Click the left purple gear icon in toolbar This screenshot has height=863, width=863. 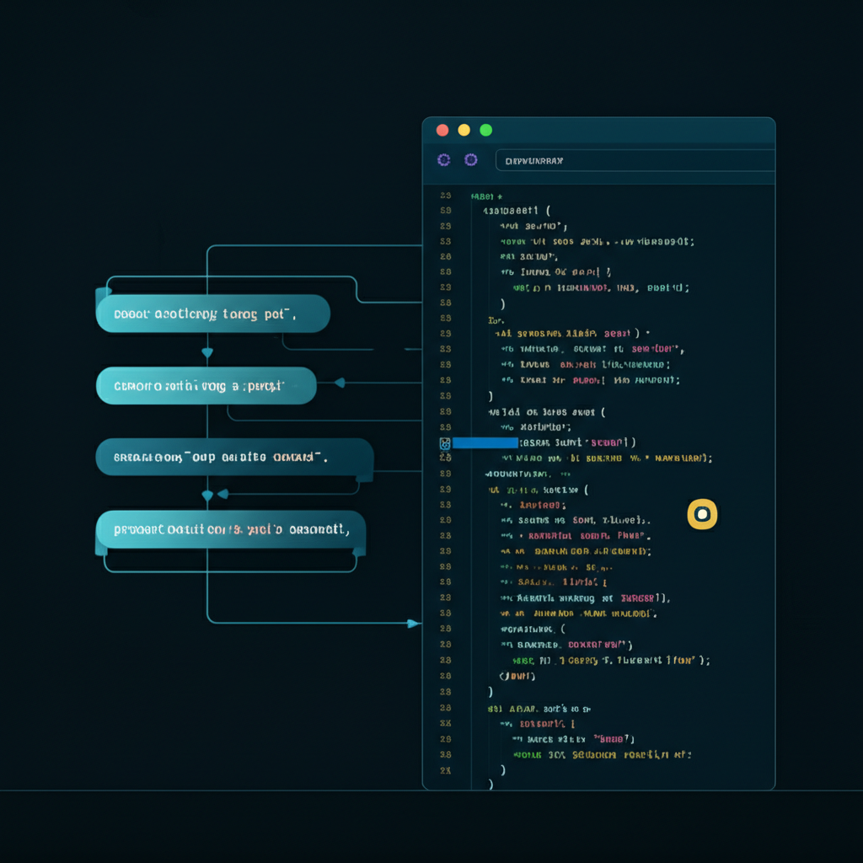point(443,159)
